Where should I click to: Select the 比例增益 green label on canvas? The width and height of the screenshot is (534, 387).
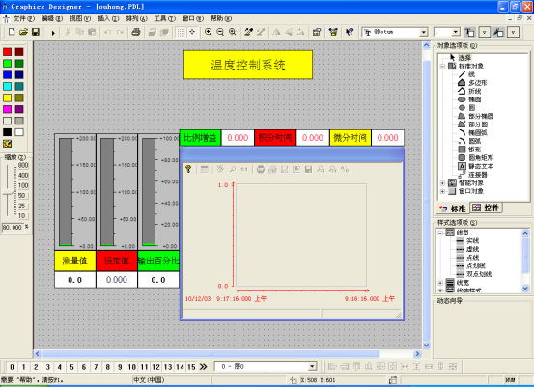pyautogui.click(x=200, y=138)
